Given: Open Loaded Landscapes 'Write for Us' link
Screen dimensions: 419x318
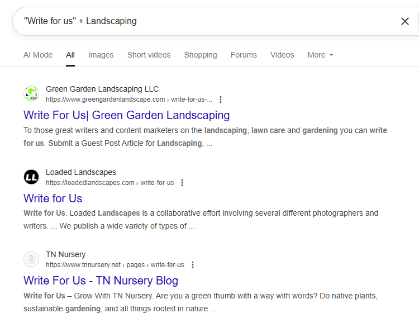Looking at the screenshot, I should tap(53, 198).
